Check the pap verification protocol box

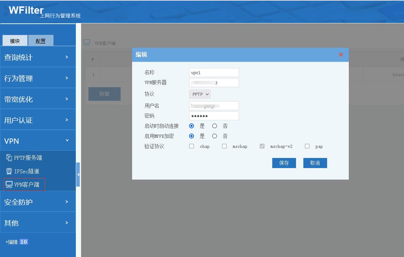pos(307,146)
